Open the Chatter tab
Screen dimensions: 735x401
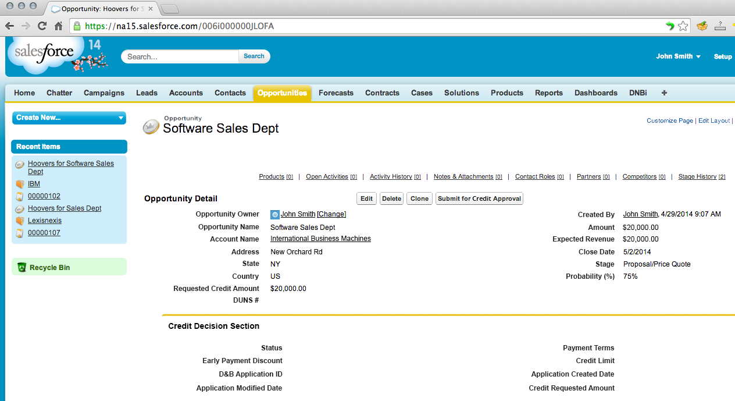(59, 93)
